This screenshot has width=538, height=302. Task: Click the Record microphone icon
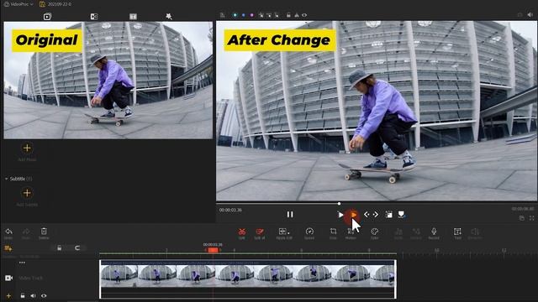[x=434, y=232]
